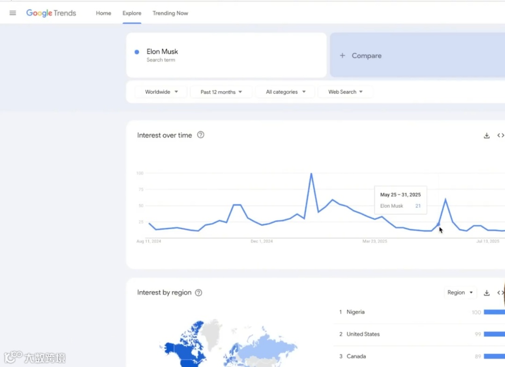Switch to the Trending Now tab
505x367 pixels.
click(170, 13)
